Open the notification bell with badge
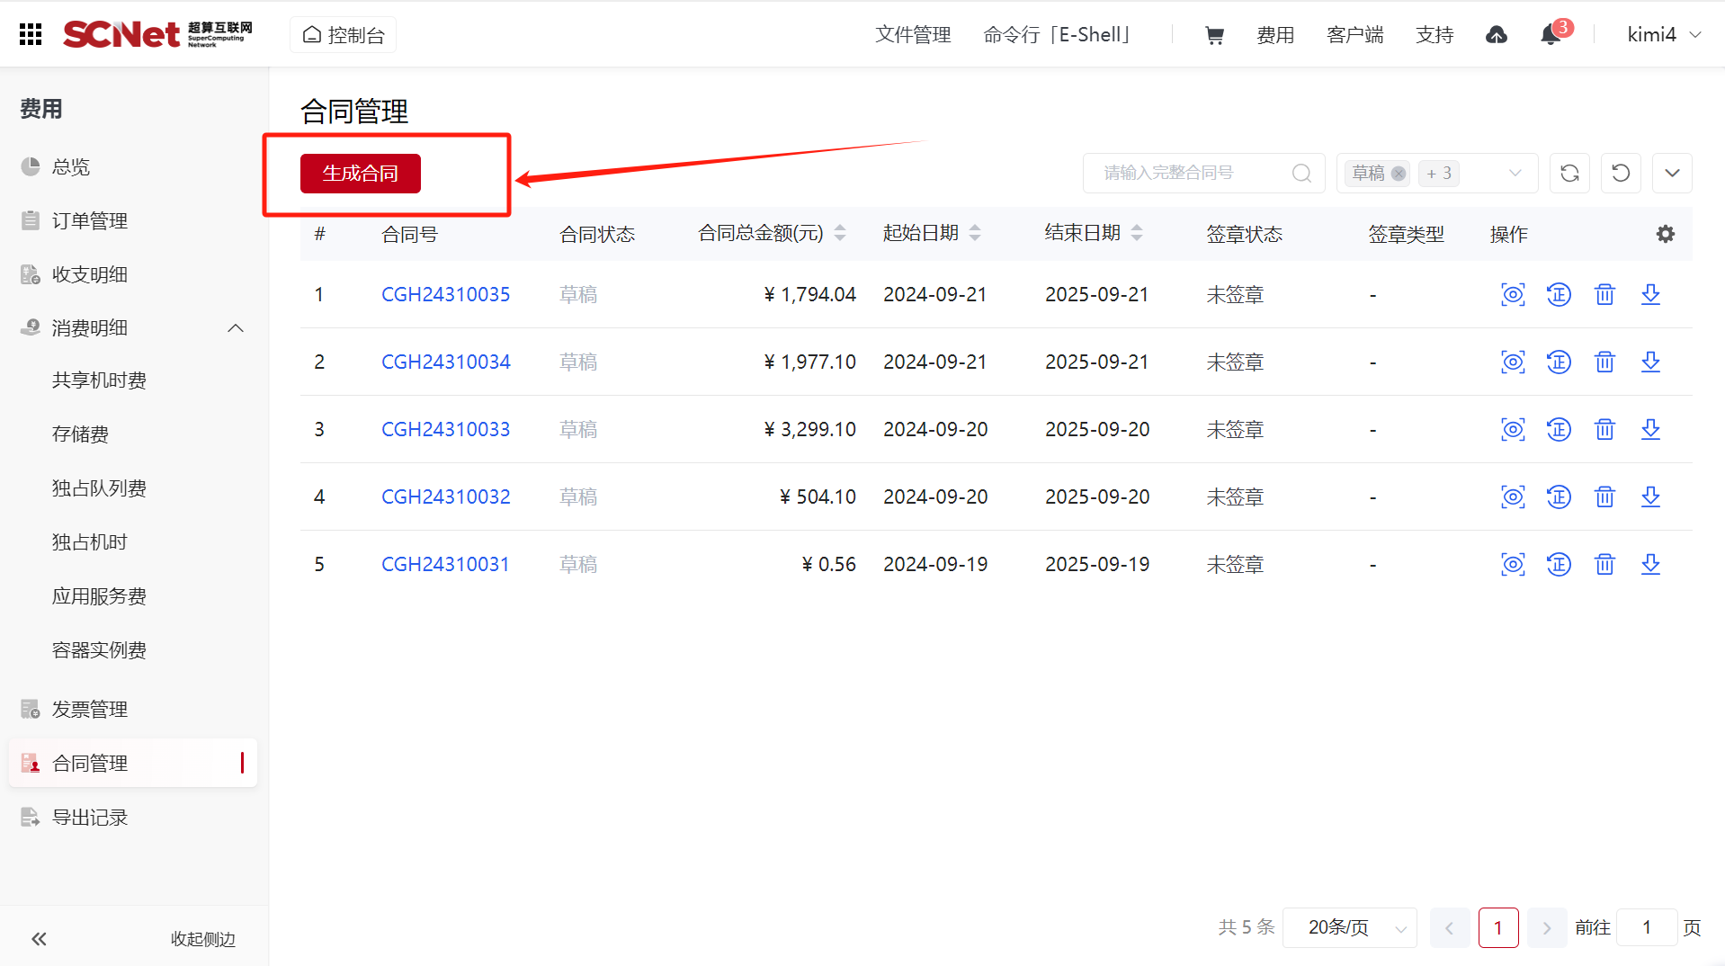 (1551, 35)
